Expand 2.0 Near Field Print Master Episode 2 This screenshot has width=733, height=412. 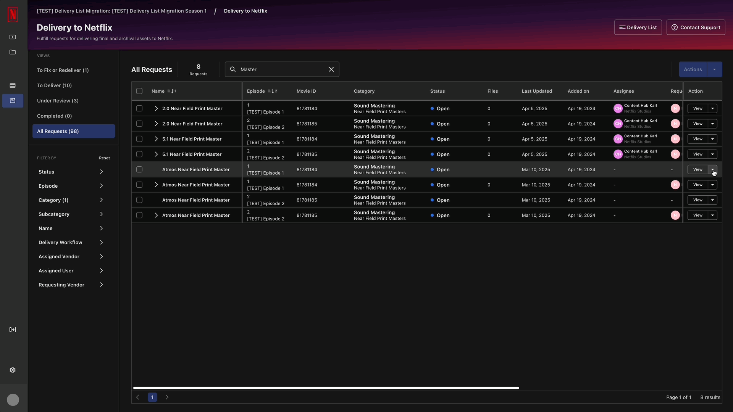click(156, 124)
